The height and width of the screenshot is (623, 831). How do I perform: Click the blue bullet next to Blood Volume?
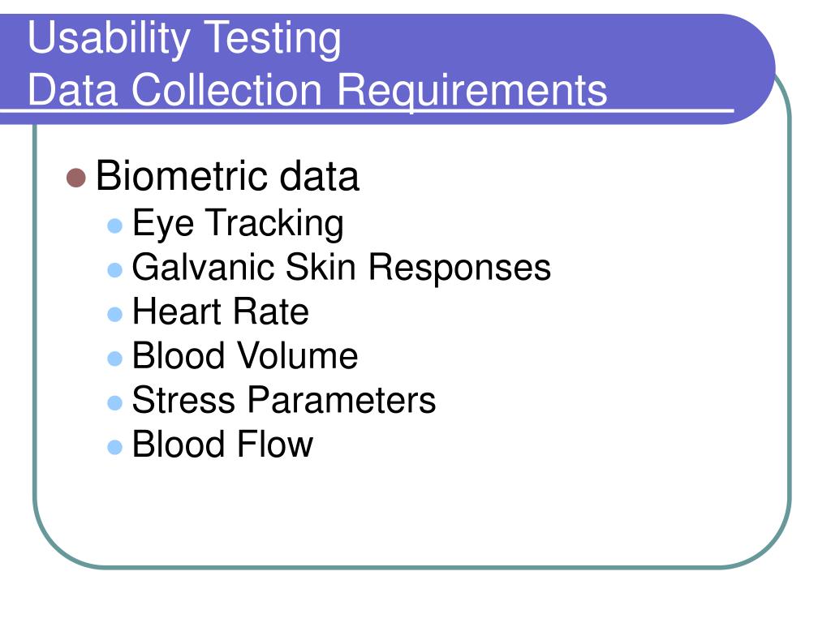click(115, 359)
